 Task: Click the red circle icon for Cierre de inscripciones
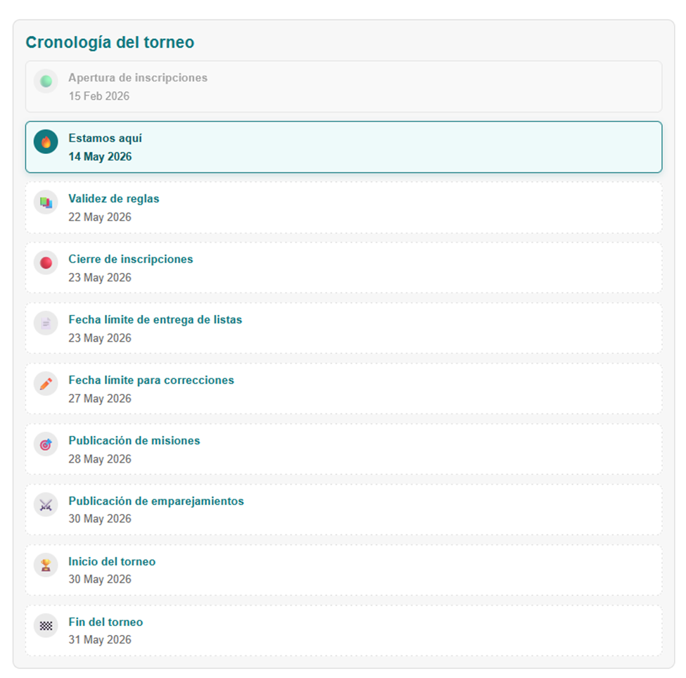pyautogui.click(x=46, y=263)
